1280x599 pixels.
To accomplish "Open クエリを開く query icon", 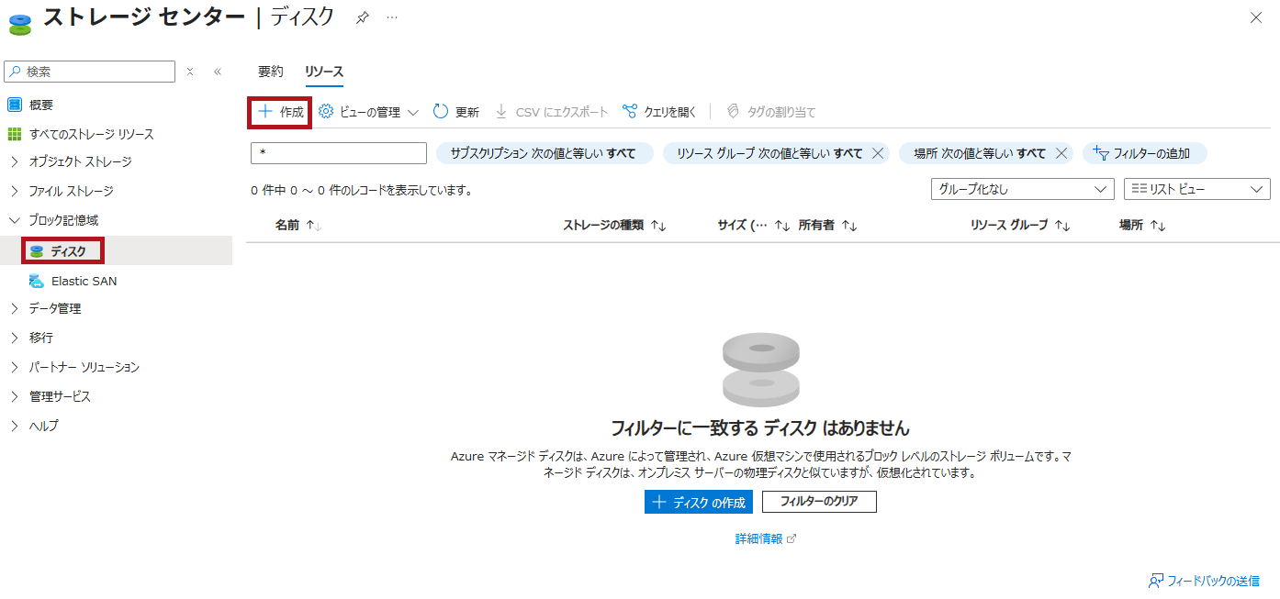I will pos(630,112).
